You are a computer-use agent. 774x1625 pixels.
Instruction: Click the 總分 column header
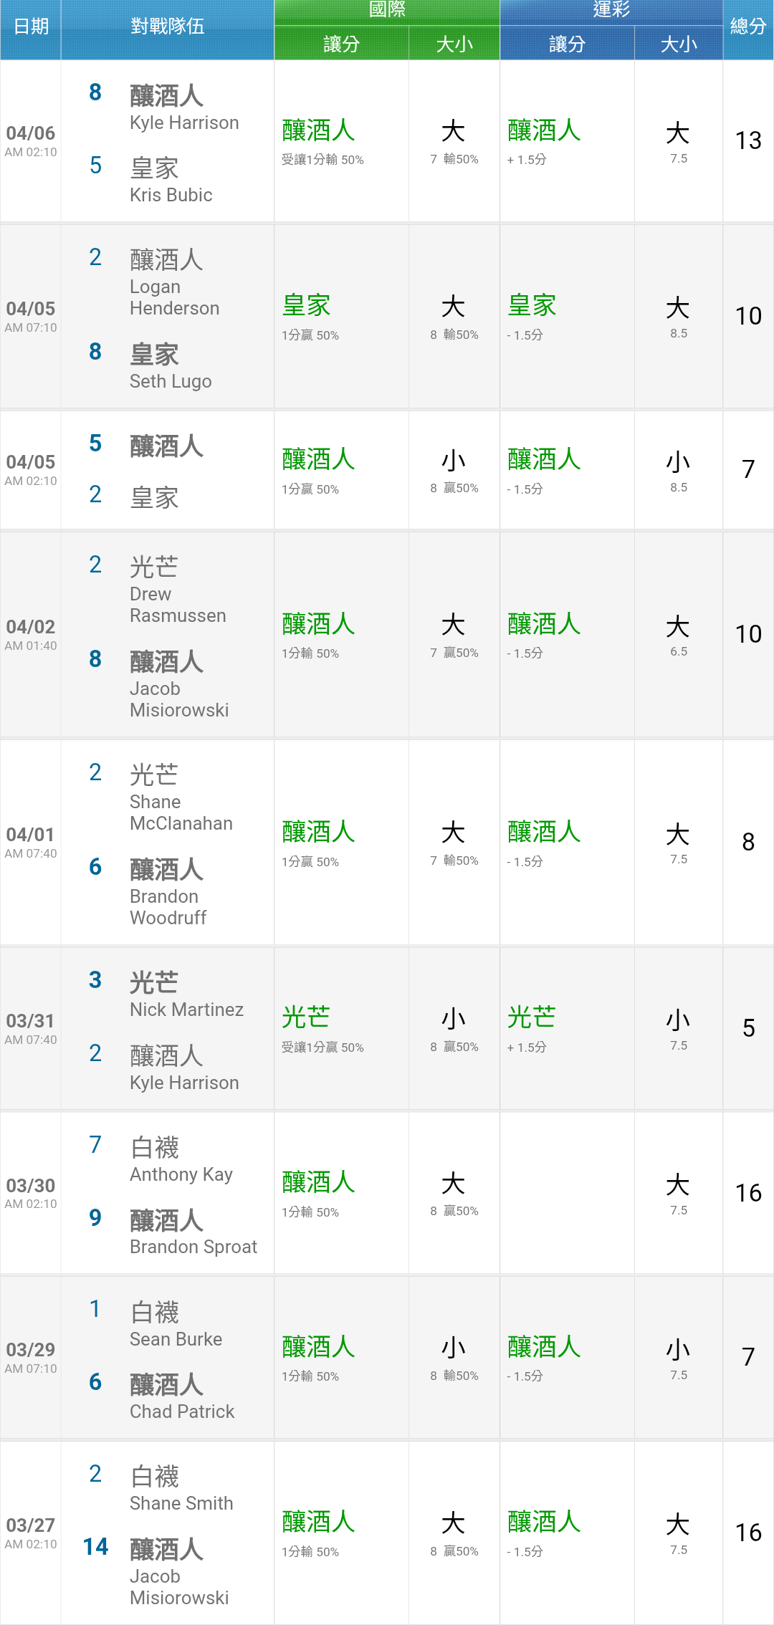point(748,27)
